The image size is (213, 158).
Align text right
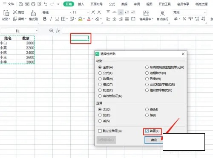coord(121,19)
